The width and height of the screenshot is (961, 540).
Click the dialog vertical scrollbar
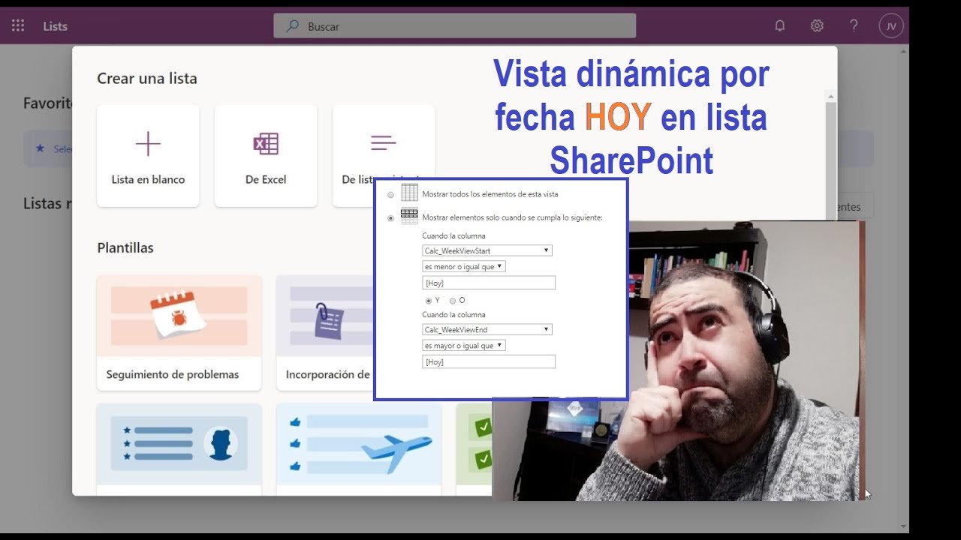pyautogui.click(x=830, y=155)
